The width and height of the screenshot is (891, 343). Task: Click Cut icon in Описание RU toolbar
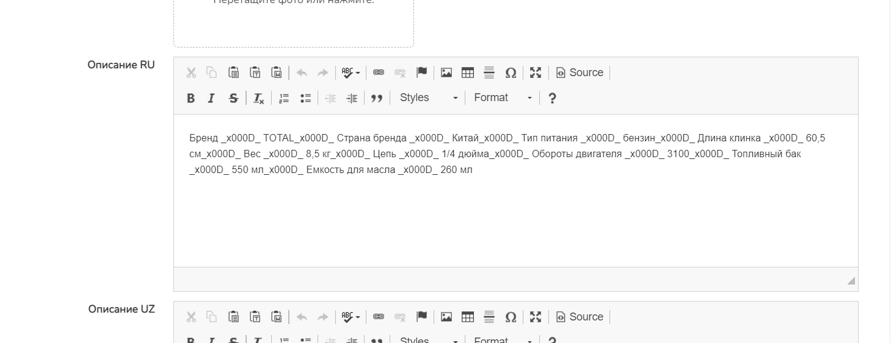(191, 73)
